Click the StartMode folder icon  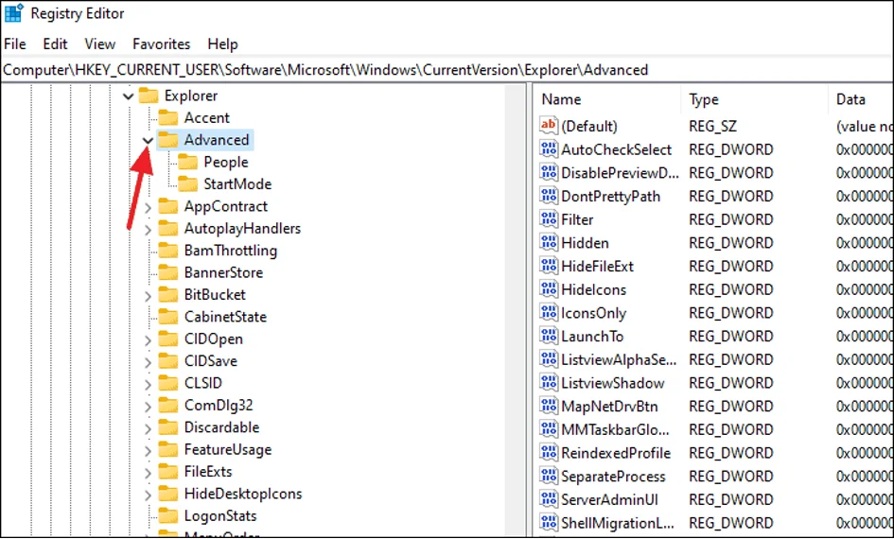[187, 183]
